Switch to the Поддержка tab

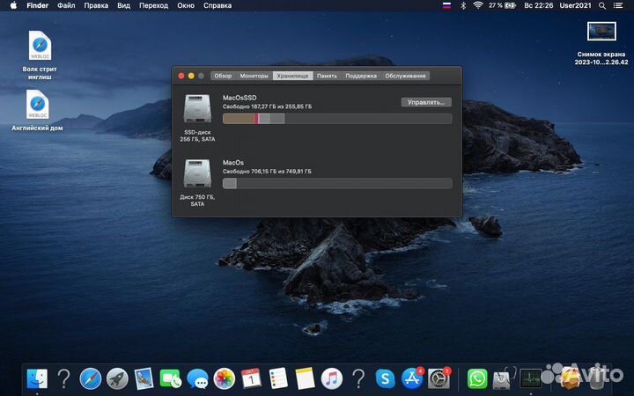(x=361, y=76)
